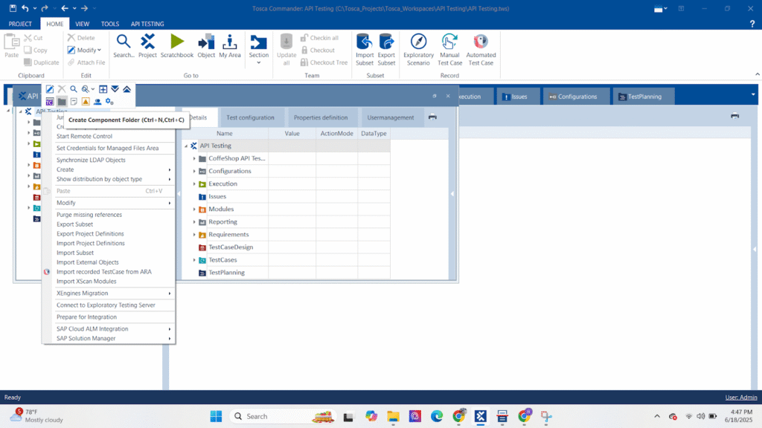Record a Manual Test Case

coord(449,51)
